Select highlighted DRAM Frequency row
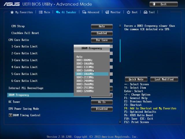185x139 pixels. pos(40,95)
